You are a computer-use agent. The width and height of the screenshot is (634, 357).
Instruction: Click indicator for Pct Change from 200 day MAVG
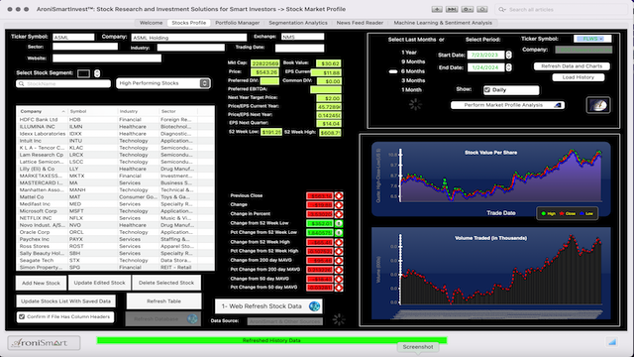pos(339,270)
